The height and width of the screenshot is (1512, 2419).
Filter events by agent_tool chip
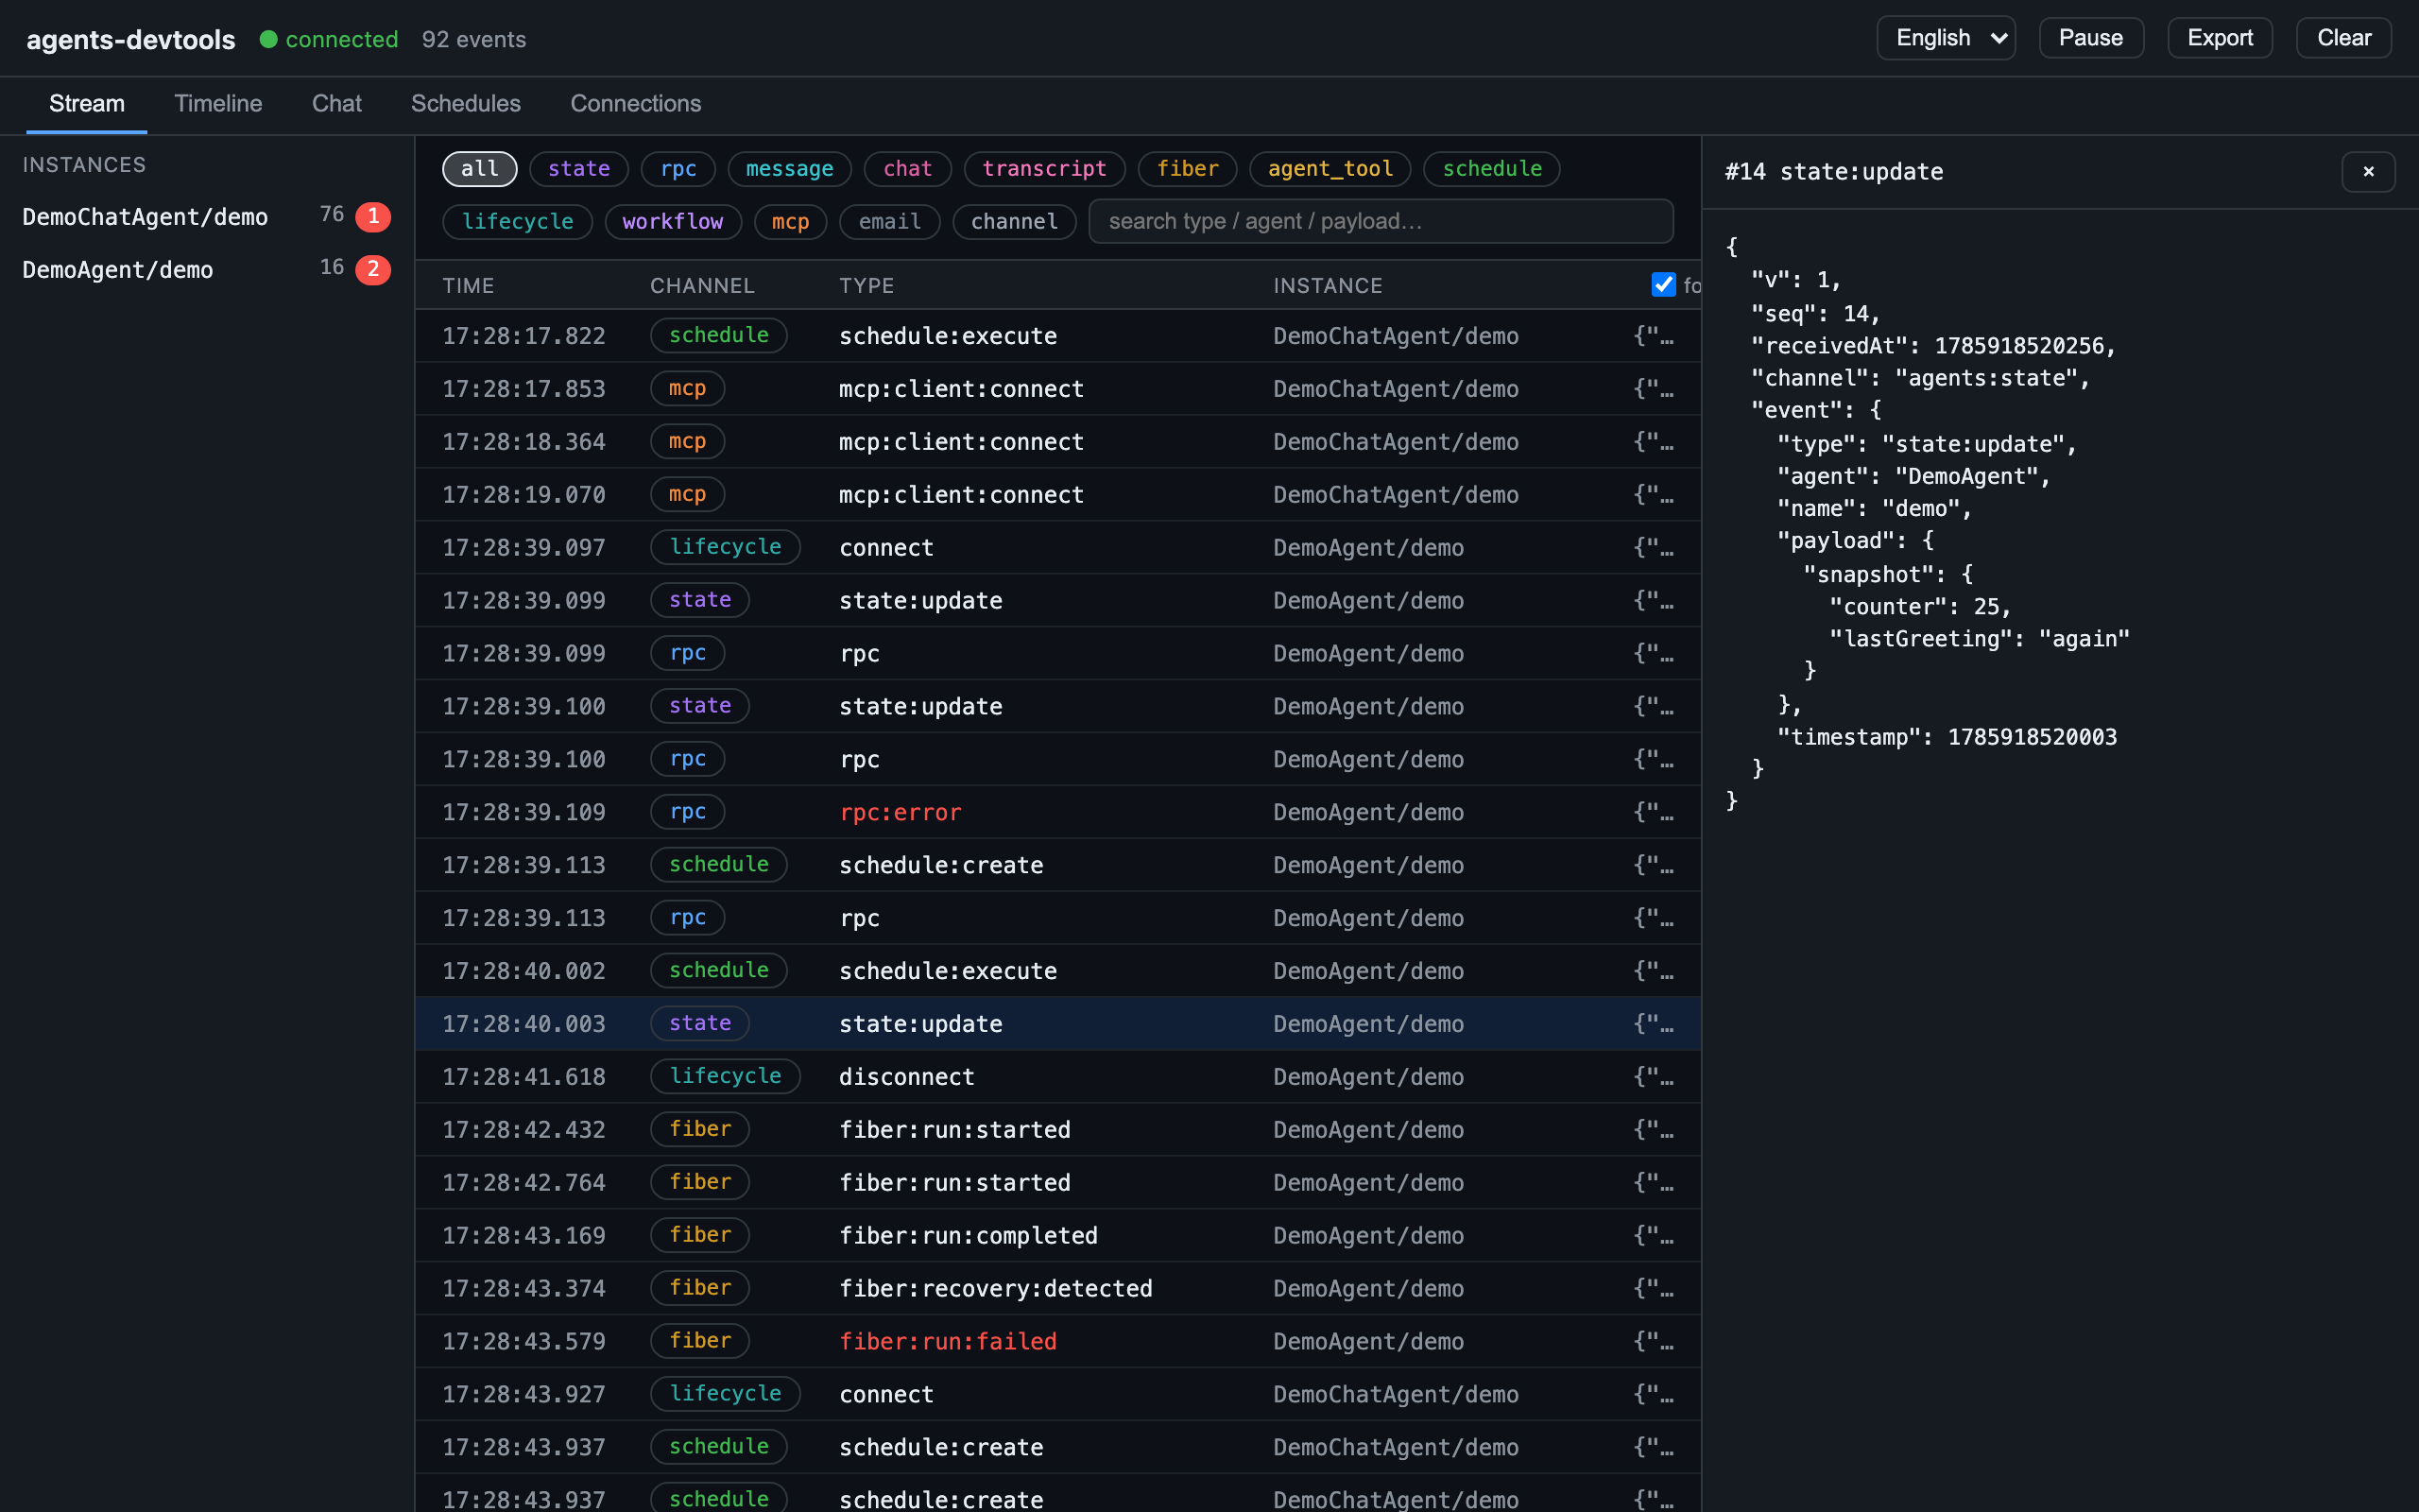pos(1330,169)
